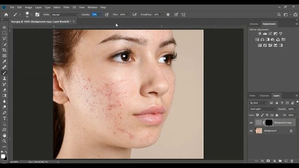Open the Vivid Light blend mode dropdown

(263, 109)
